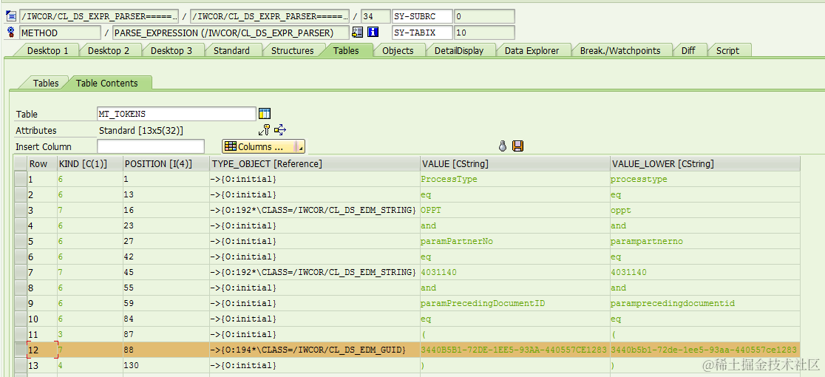Screen dimensions: 825x377
Task: Click the paramPartnerNo value cell
Action: [515, 241]
